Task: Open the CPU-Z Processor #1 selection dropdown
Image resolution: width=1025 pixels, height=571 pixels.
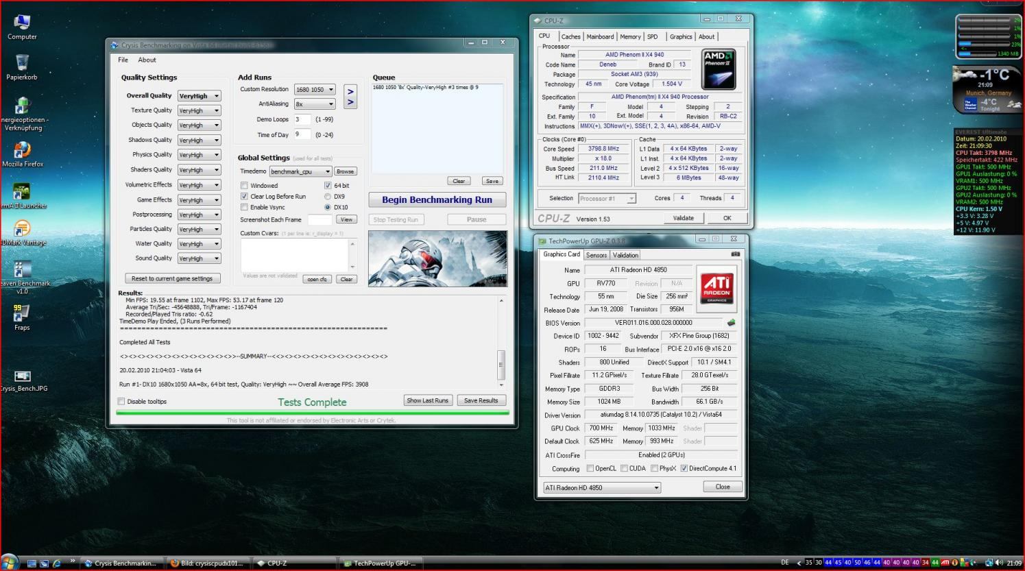Action: (607, 199)
